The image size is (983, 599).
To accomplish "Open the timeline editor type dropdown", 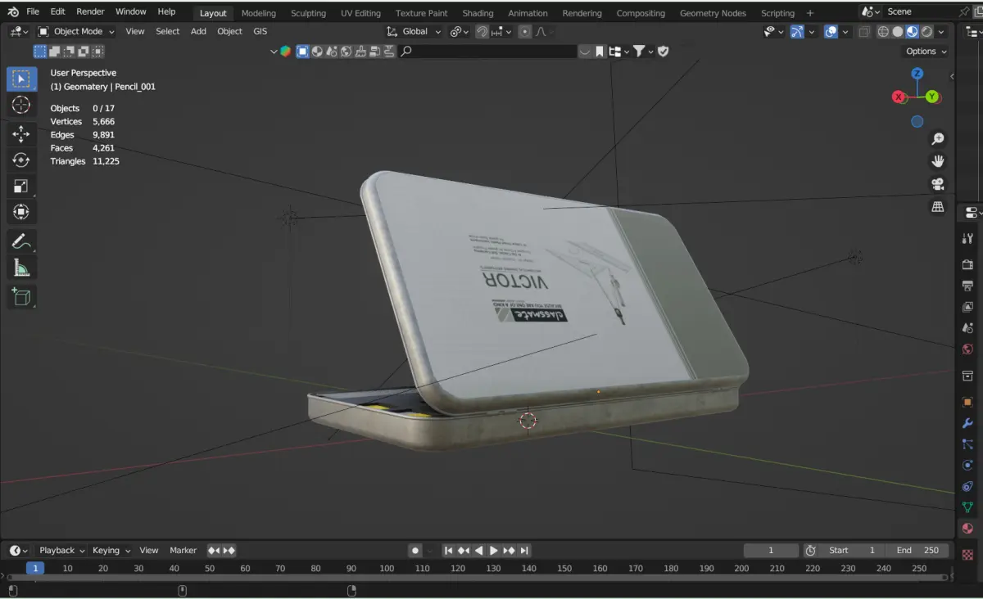I will (18, 551).
